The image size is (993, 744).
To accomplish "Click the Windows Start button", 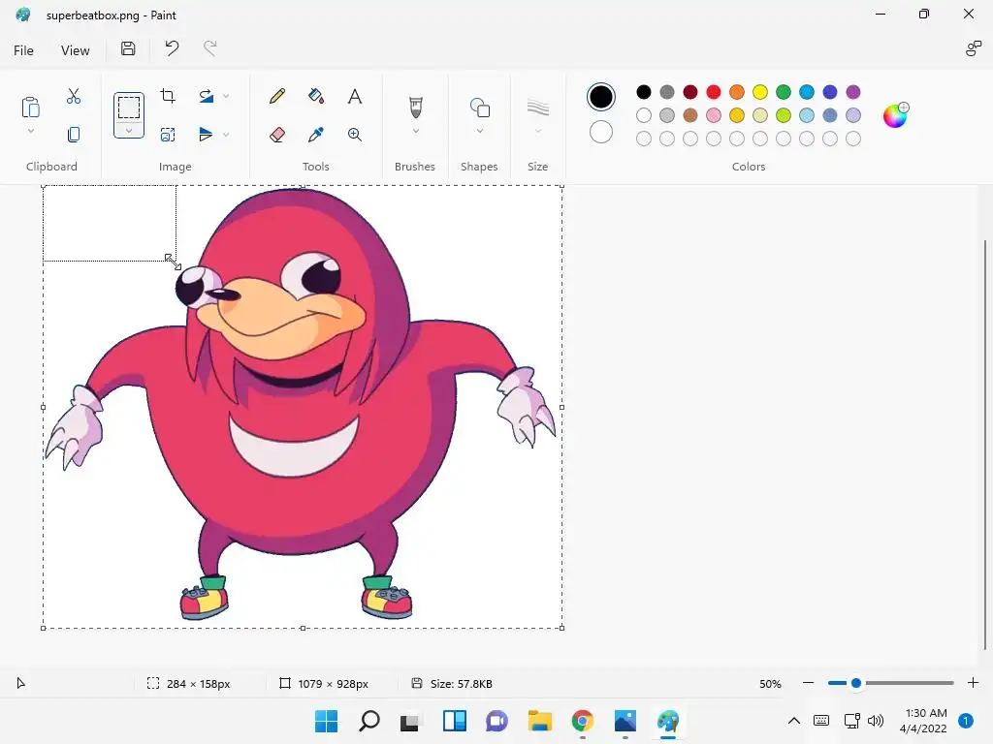I will coord(327,721).
